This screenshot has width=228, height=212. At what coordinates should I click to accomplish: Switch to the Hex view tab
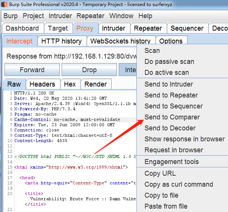pyautogui.click(x=70, y=84)
